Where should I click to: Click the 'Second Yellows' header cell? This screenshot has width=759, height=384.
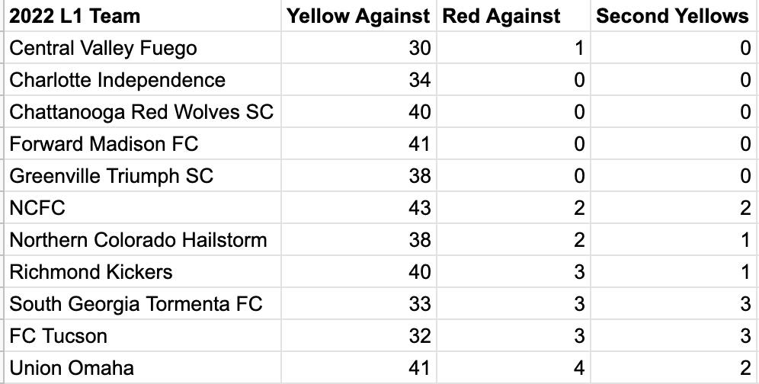click(672, 16)
